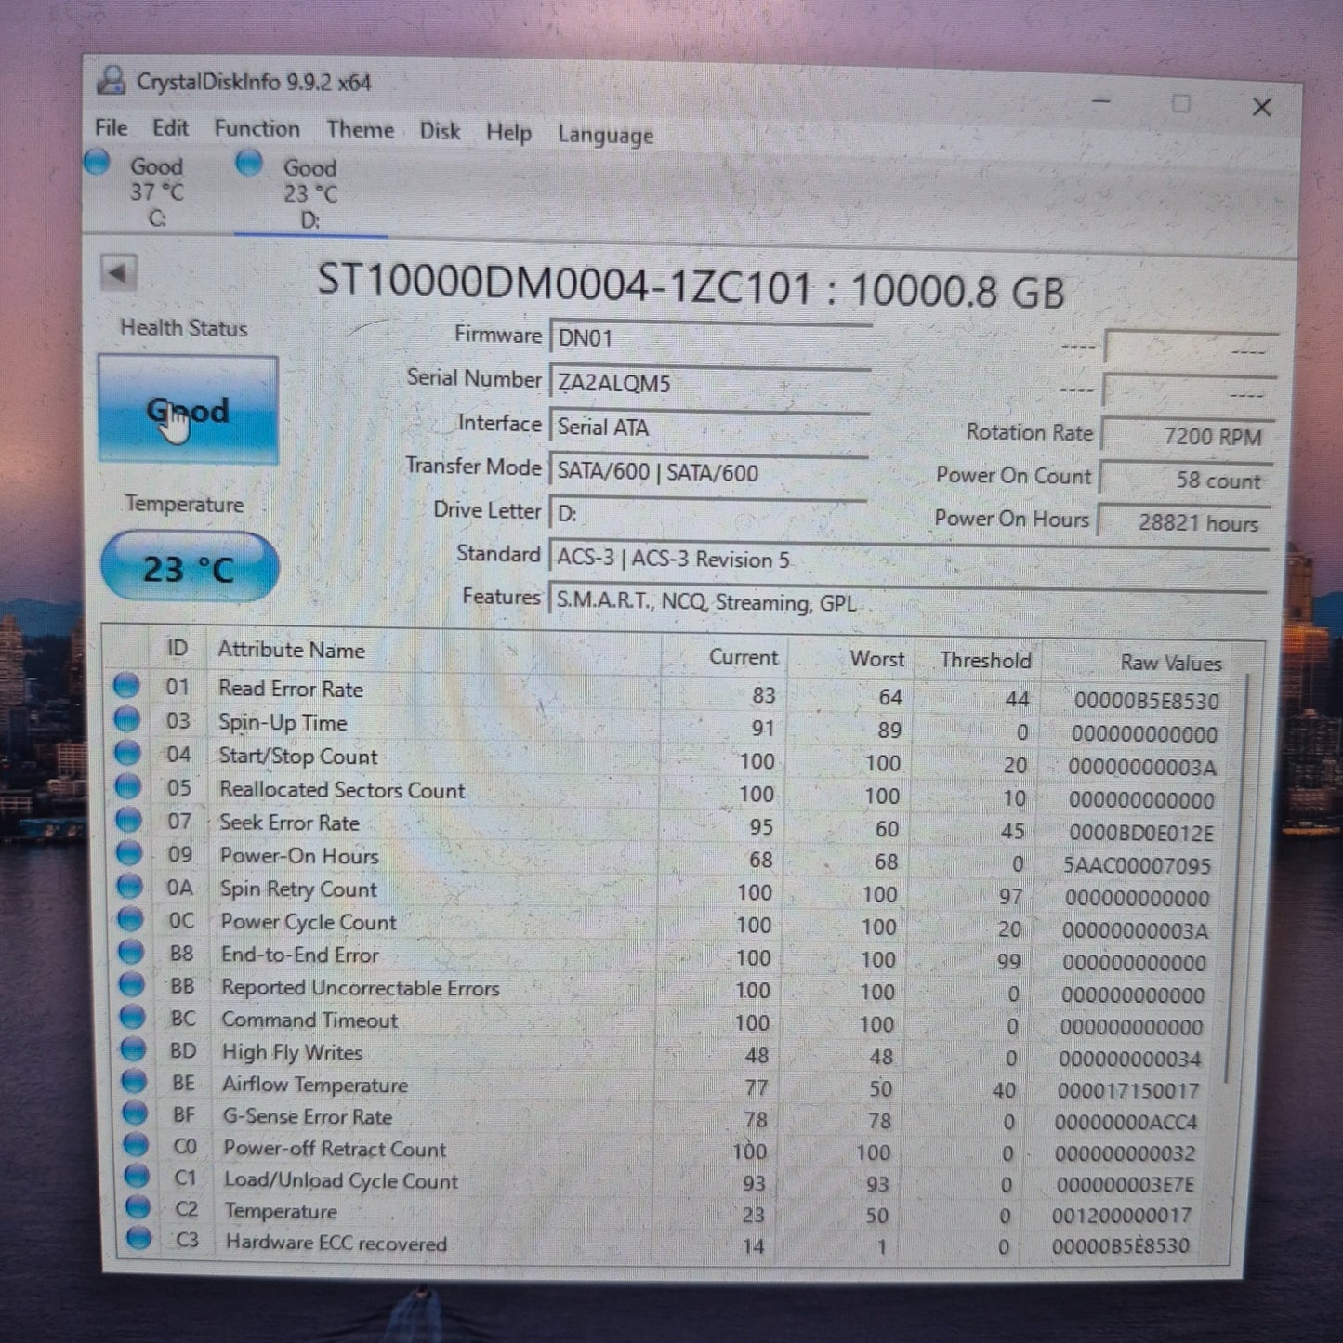
Task: Click raw value 00000000ACC4
Action: click(x=1126, y=1122)
